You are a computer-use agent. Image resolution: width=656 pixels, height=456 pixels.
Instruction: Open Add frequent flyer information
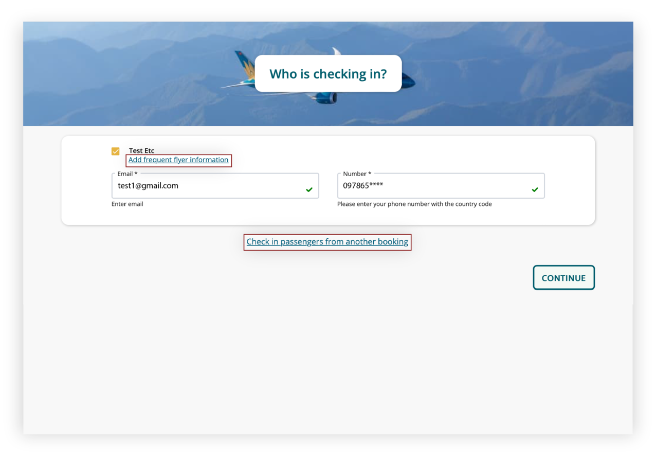click(x=178, y=160)
